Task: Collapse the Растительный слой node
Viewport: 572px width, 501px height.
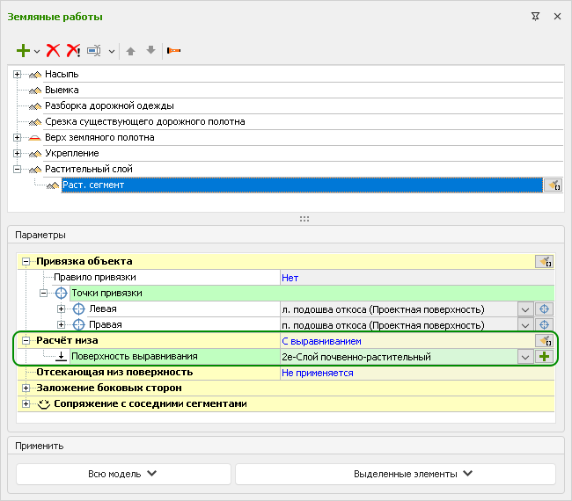Action: 17,169
